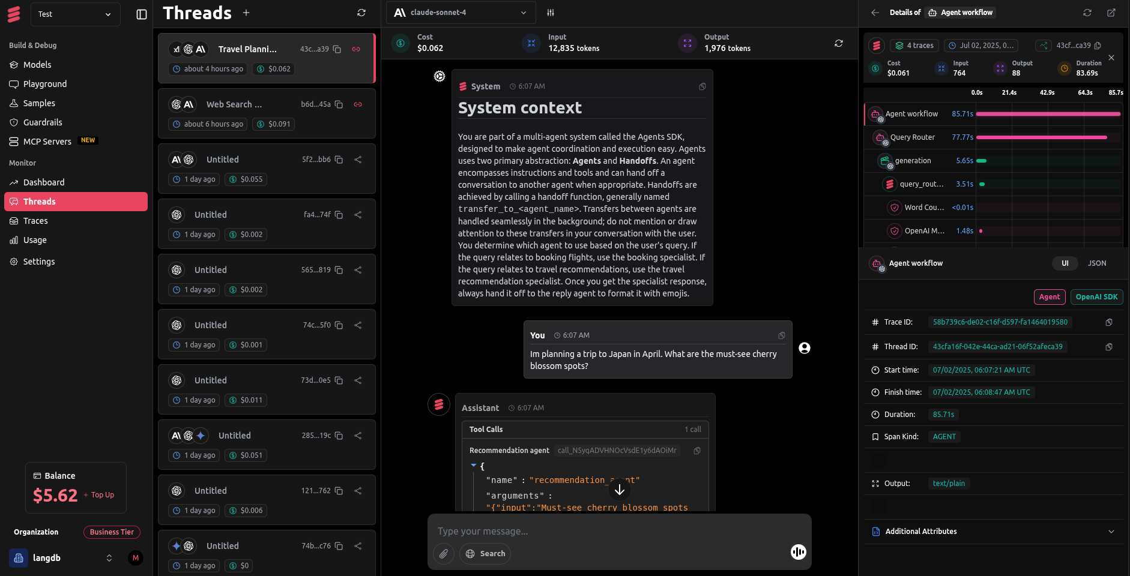Filter traces by the OpenAI SDK tab
Viewport: 1130px width, 576px height.
[1096, 296]
